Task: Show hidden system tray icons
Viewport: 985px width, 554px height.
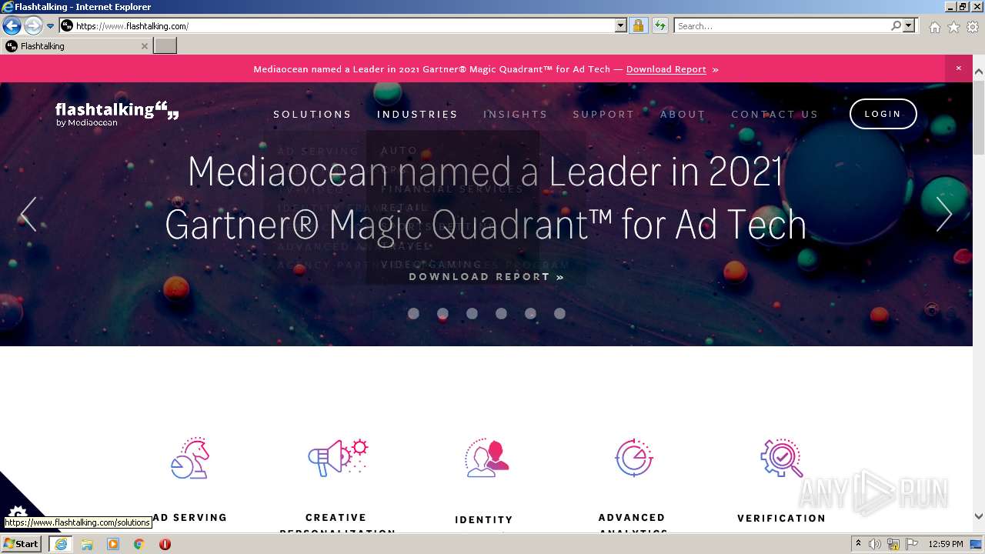Action: (859, 544)
